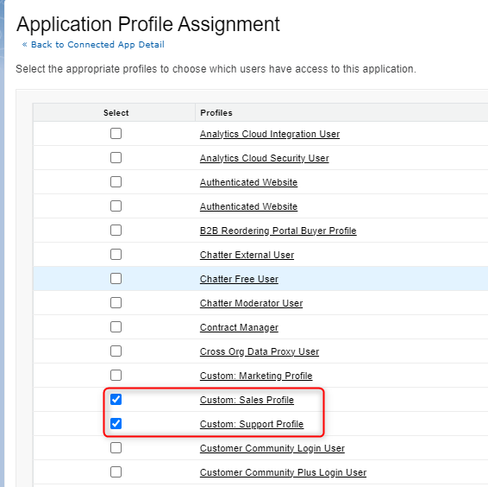Check the Analytics Cloud Integration User box

pos(116,134)
